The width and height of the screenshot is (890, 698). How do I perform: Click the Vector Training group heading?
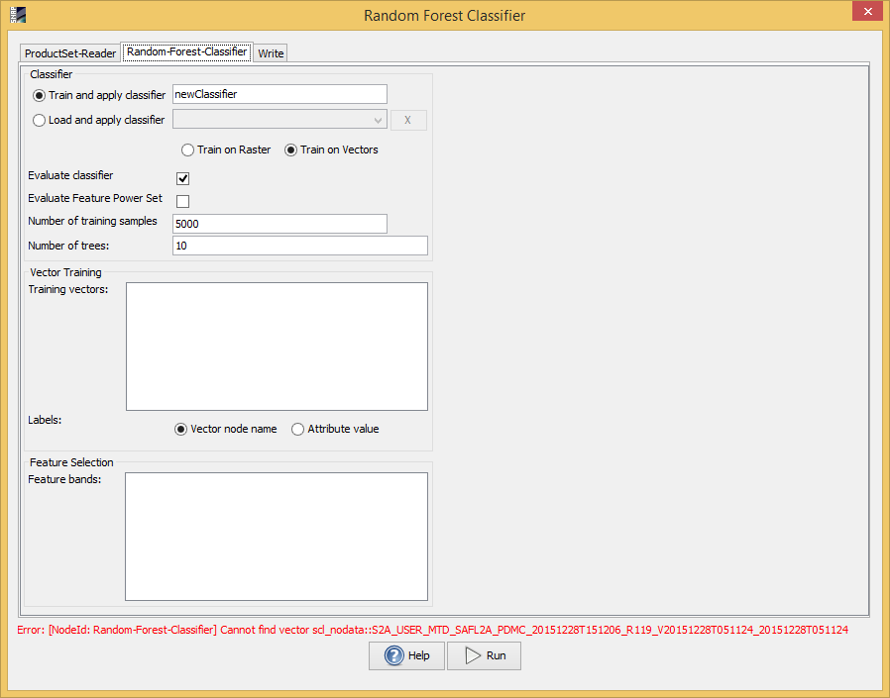(x=65, y=272)
